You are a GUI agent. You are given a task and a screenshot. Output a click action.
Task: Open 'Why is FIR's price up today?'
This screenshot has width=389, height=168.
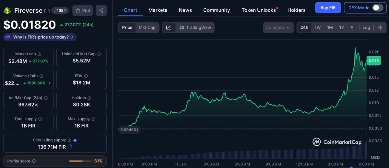click(41, 37)
